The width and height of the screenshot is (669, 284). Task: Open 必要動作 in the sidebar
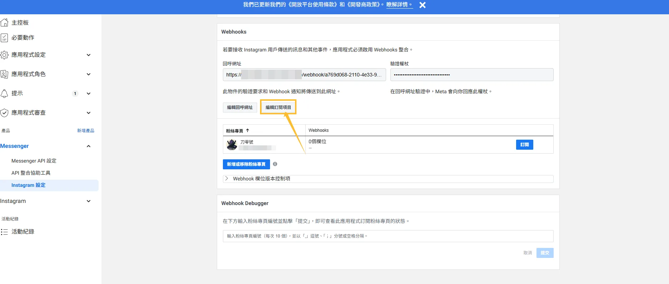tap(23, 38)
